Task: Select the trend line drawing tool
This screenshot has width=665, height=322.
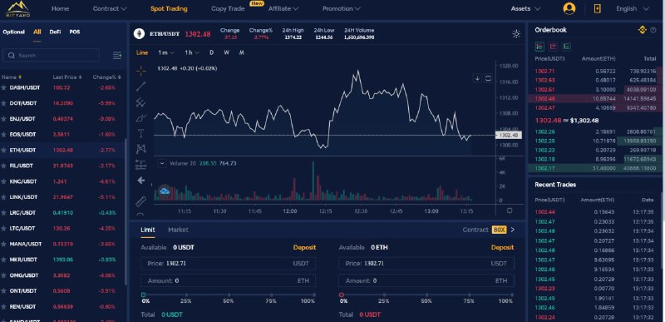Action: pos(140,87)
